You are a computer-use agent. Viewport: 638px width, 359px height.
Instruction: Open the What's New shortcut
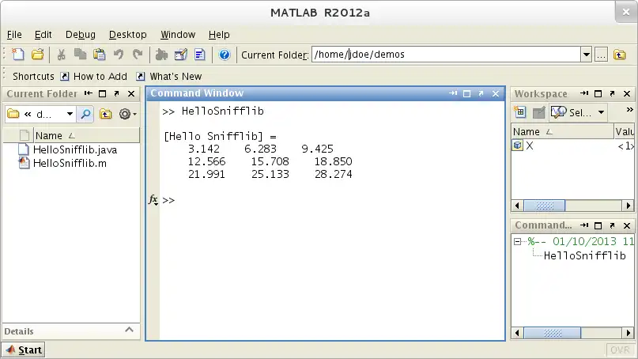pos(169,77)
